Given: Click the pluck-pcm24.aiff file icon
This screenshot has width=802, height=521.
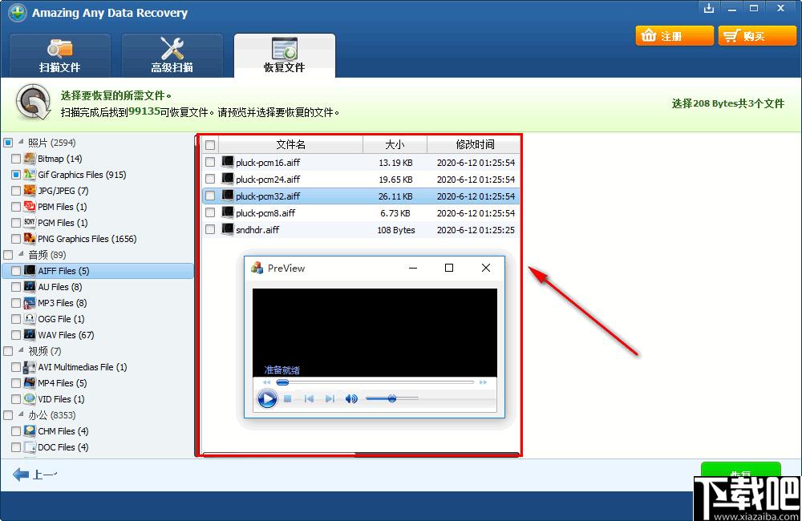Looking at the screenshot, I should (x=228, y=179).
